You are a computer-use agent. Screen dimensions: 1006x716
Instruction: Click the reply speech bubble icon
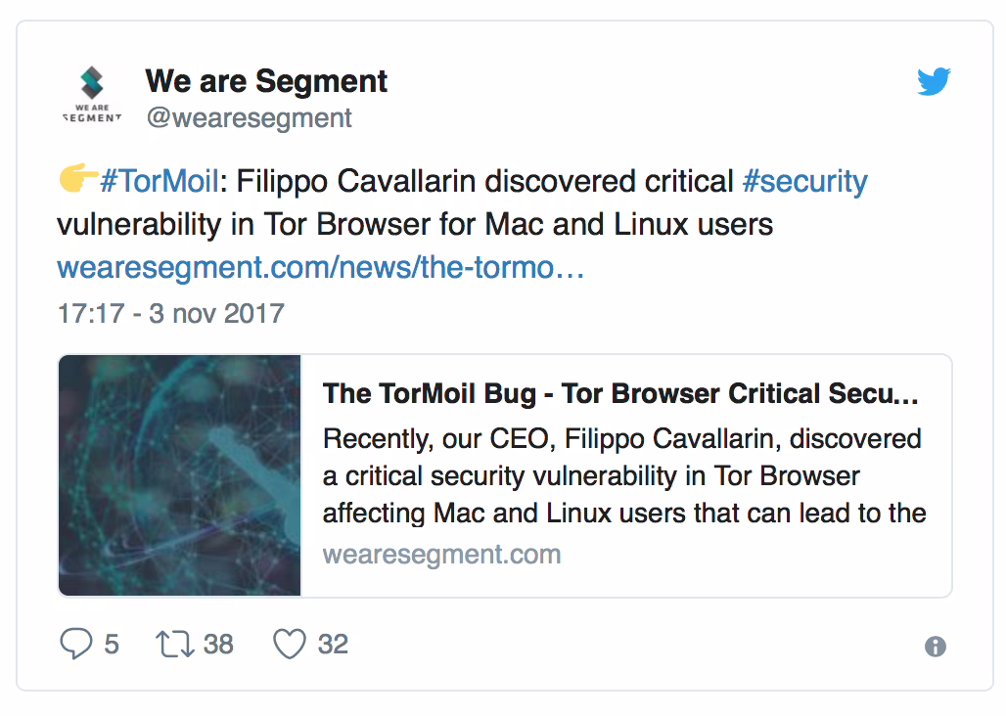(75, 643)
